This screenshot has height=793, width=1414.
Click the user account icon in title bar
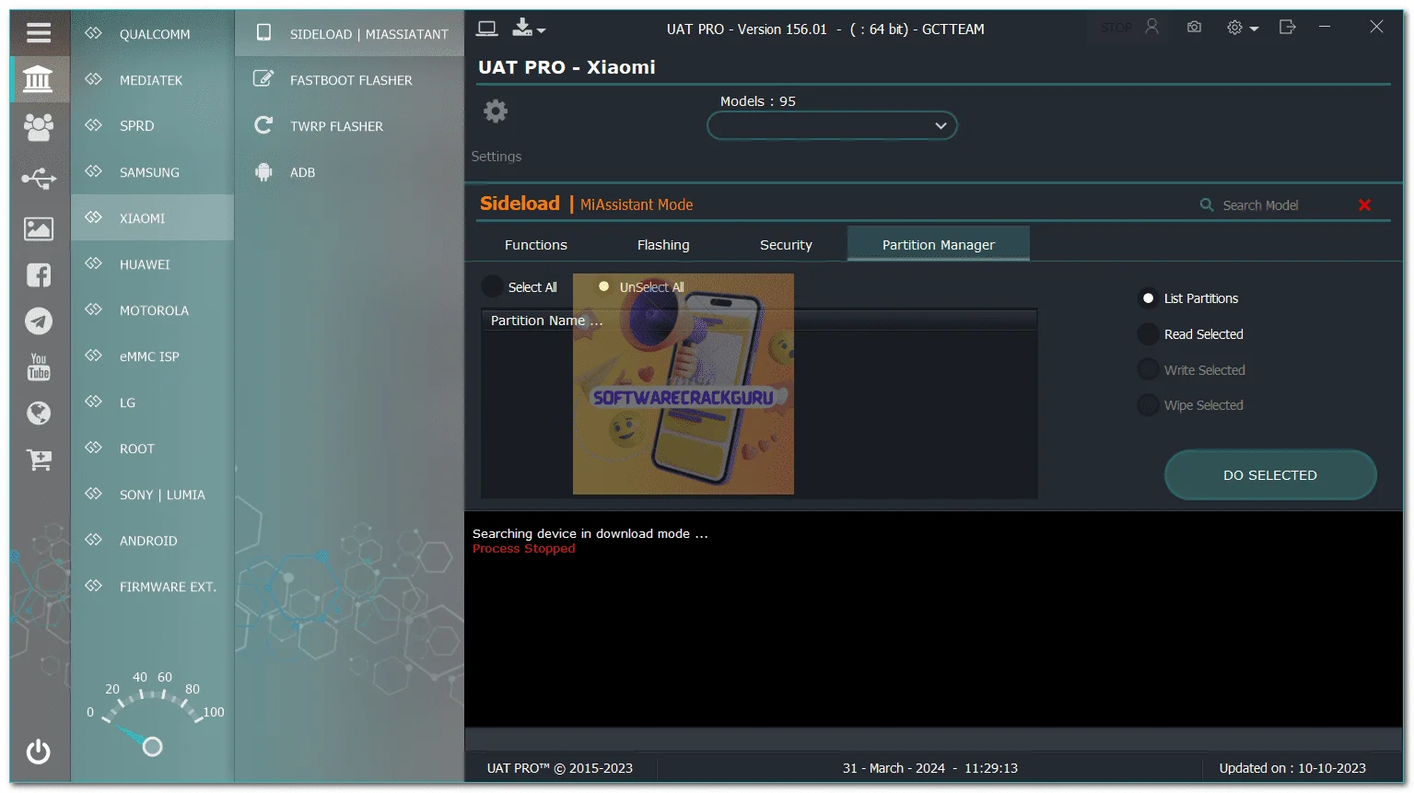click(1151, 28)
